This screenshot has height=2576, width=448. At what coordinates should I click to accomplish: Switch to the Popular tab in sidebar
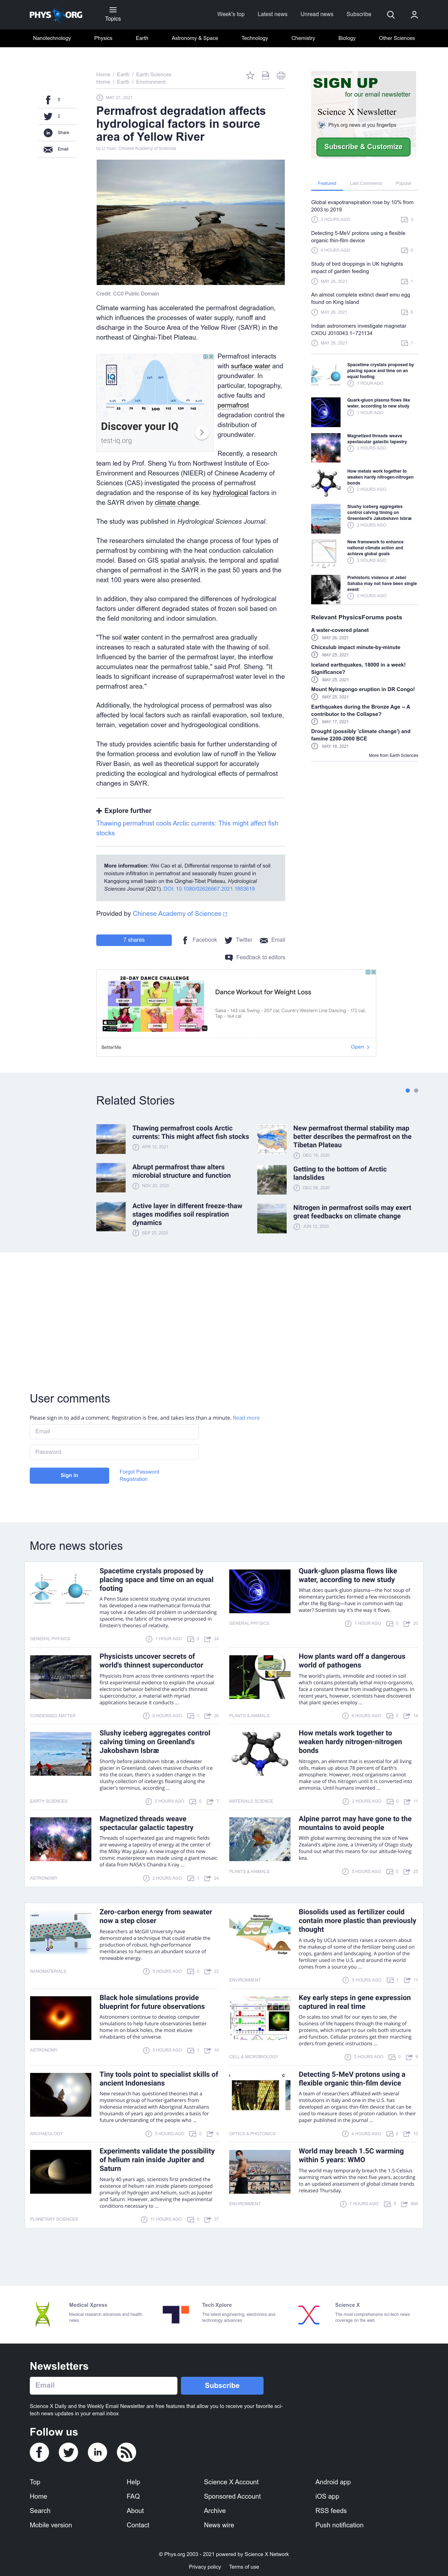[403, 183]
